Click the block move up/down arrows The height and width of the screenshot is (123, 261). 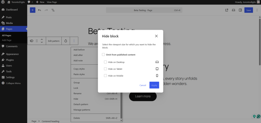tap(42, 41)
